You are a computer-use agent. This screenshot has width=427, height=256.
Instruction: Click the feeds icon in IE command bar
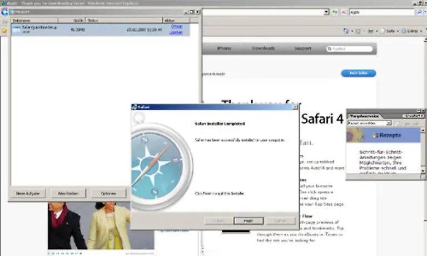(x=358, y=31)
